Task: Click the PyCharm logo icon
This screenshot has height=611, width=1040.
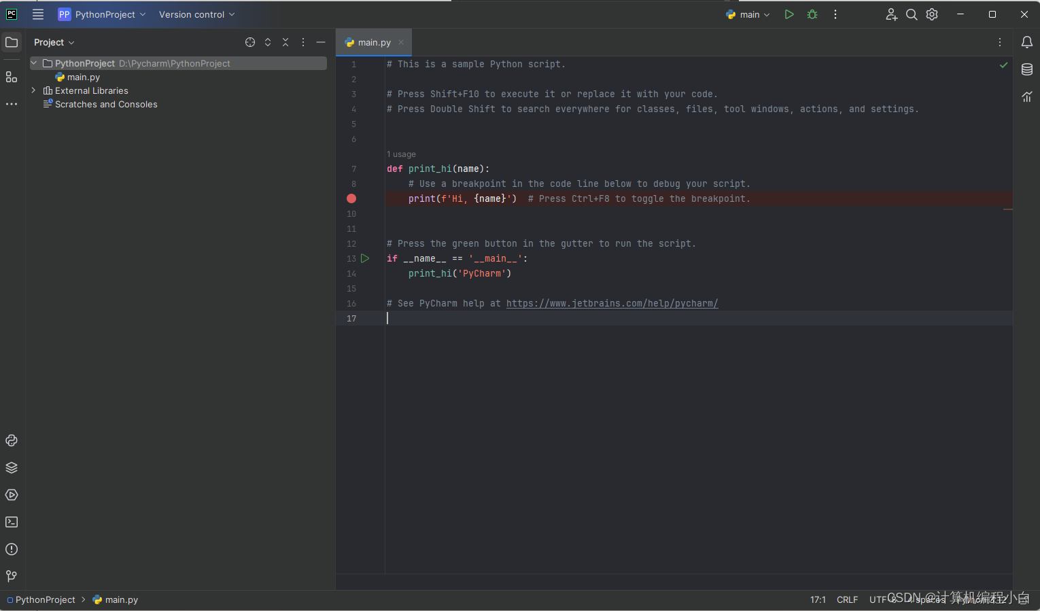Action: 12,14
